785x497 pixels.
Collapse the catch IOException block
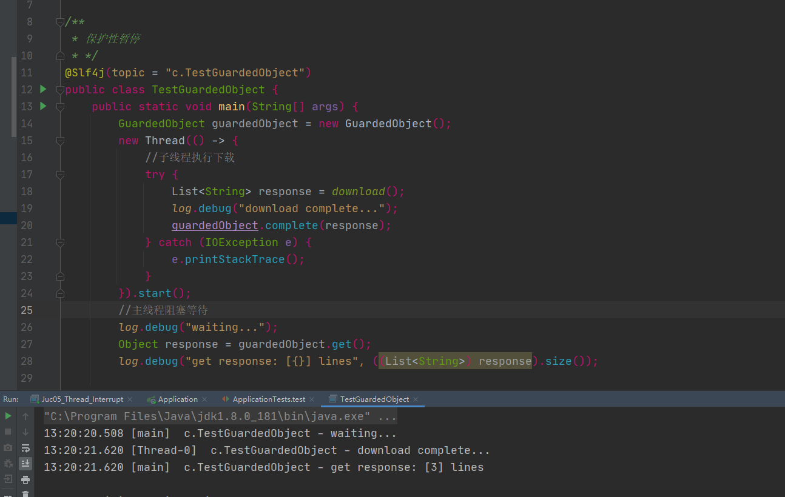pos(60,242)
